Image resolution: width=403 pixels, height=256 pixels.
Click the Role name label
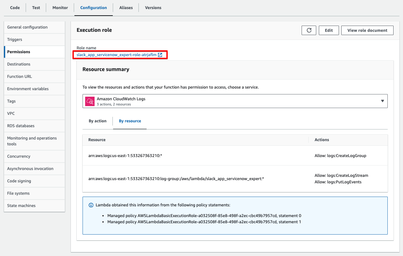click(86, 48)
